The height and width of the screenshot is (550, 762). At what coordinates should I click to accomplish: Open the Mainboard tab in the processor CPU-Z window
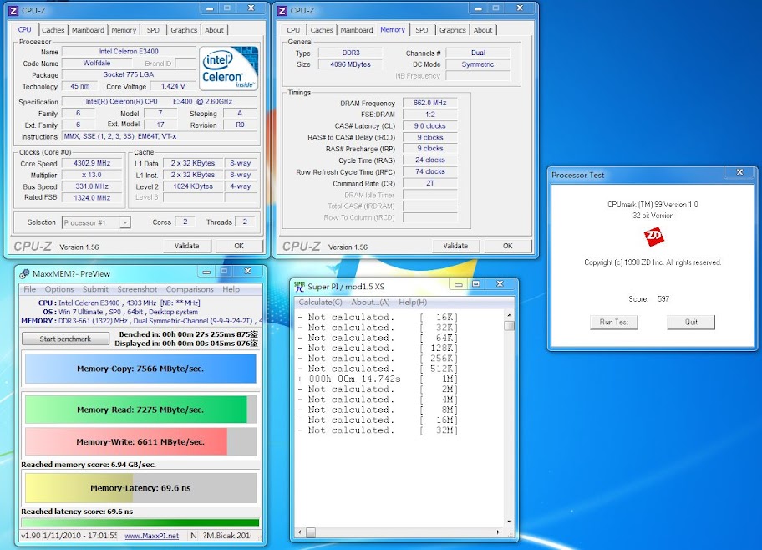click(88, 30)
